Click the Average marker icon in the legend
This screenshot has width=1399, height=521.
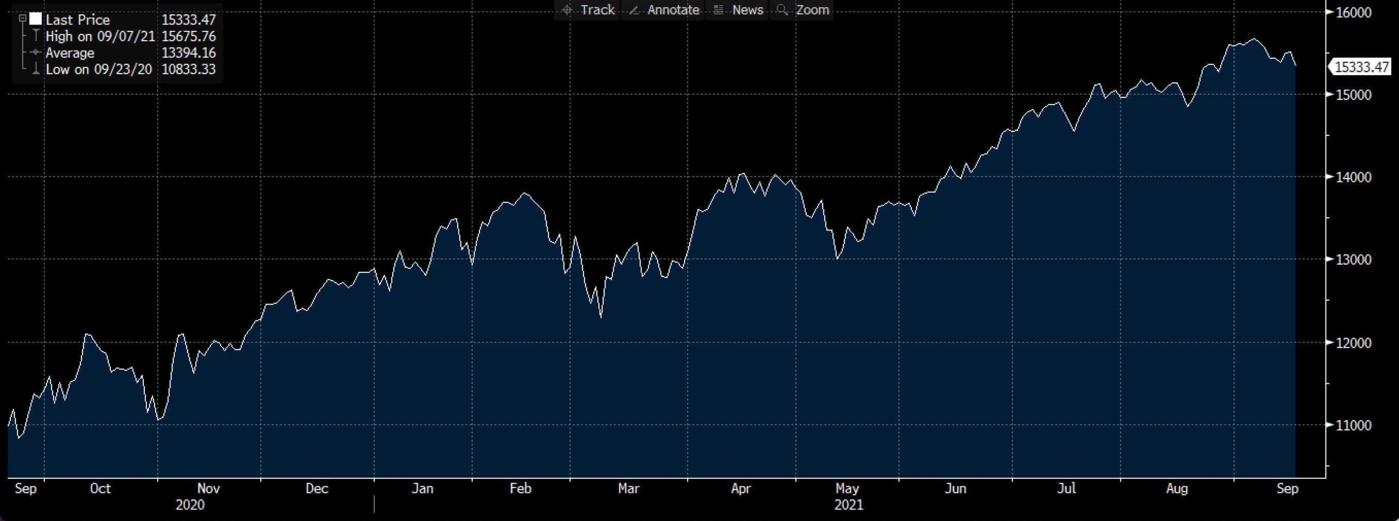(36, 52)
